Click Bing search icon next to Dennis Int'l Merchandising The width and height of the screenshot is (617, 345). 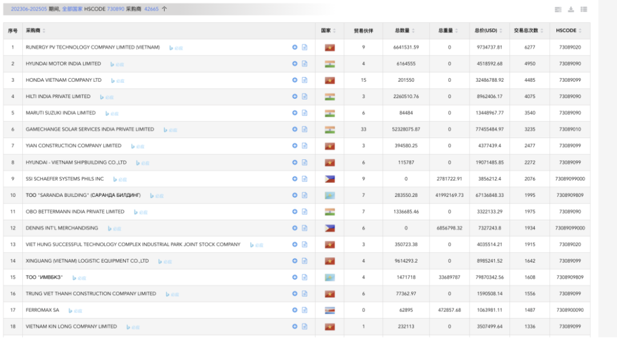pos(114,229)
